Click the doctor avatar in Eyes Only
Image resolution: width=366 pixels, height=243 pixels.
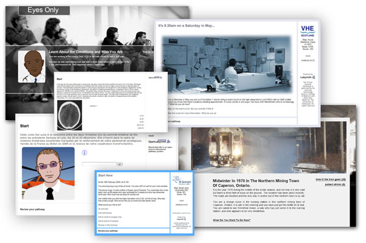(x=32, y=66)
